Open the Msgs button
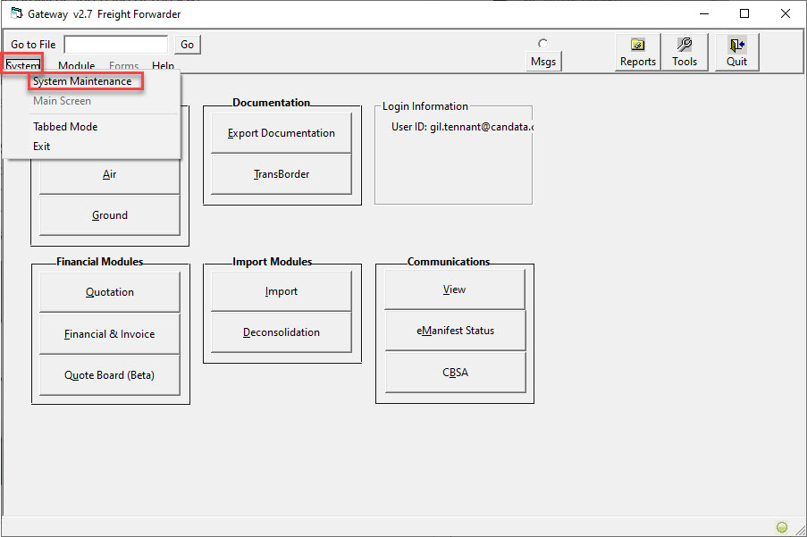 (x=543, y=62)
